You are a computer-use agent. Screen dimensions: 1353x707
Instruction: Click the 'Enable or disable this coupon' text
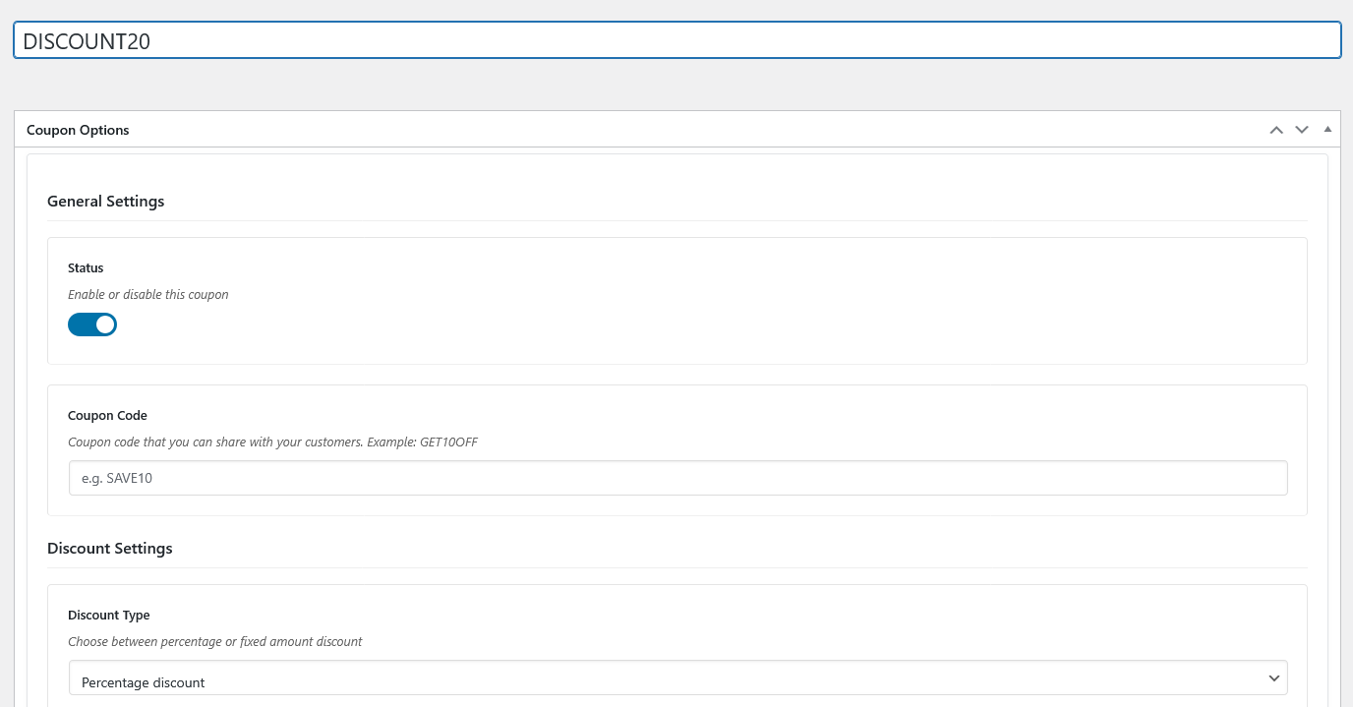click(148, 294)
